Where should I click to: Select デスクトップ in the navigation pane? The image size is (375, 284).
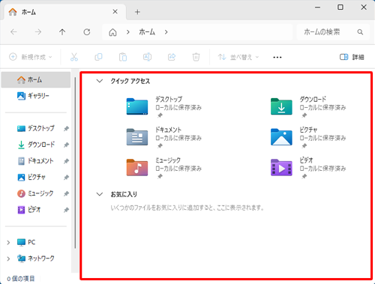(x=36, y=128)
